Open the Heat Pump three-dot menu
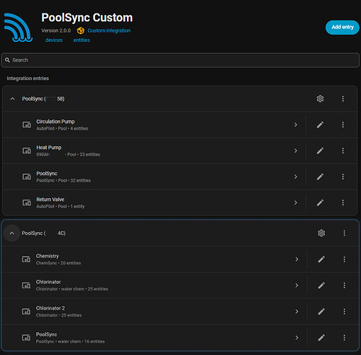Image resolution: width=361 pixels, height=355 pixels. pyautogui.click(x=343, y=151)
